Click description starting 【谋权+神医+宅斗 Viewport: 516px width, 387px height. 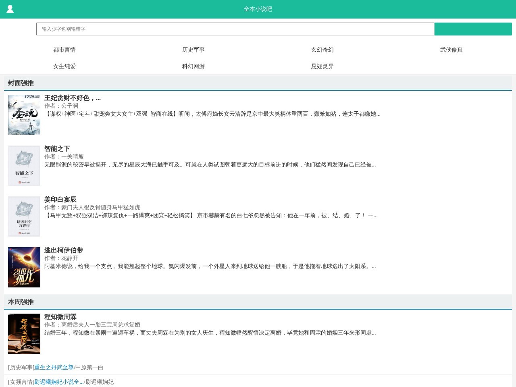tap(212, 114)
